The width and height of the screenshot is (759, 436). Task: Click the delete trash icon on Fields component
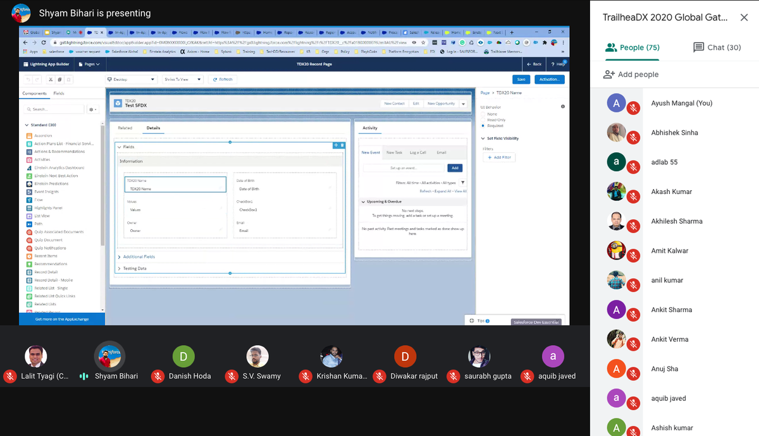[342, 145]
